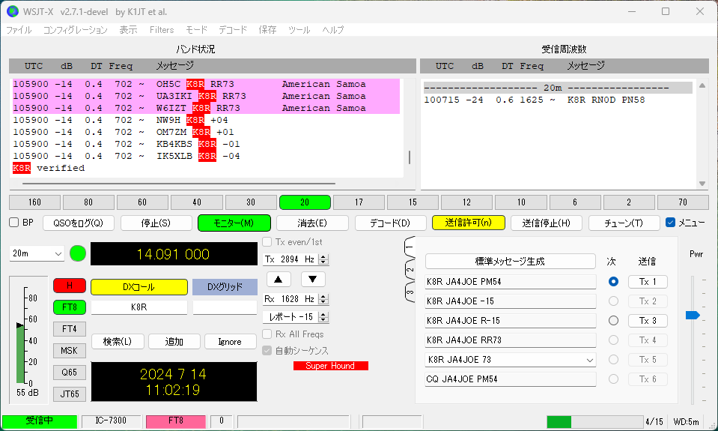718x431 pixels.
Task: Open the デコード menu
Action: pyautogui.click(x=233, y=30)
